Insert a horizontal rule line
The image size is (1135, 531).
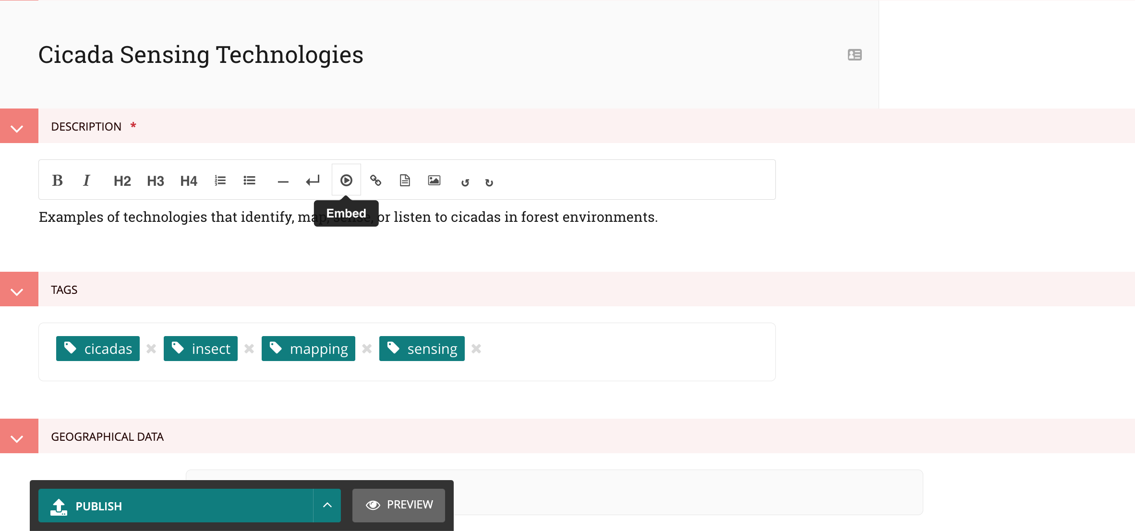tap(283, 181)
